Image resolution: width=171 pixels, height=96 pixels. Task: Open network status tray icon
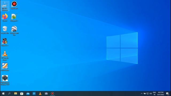148,94
